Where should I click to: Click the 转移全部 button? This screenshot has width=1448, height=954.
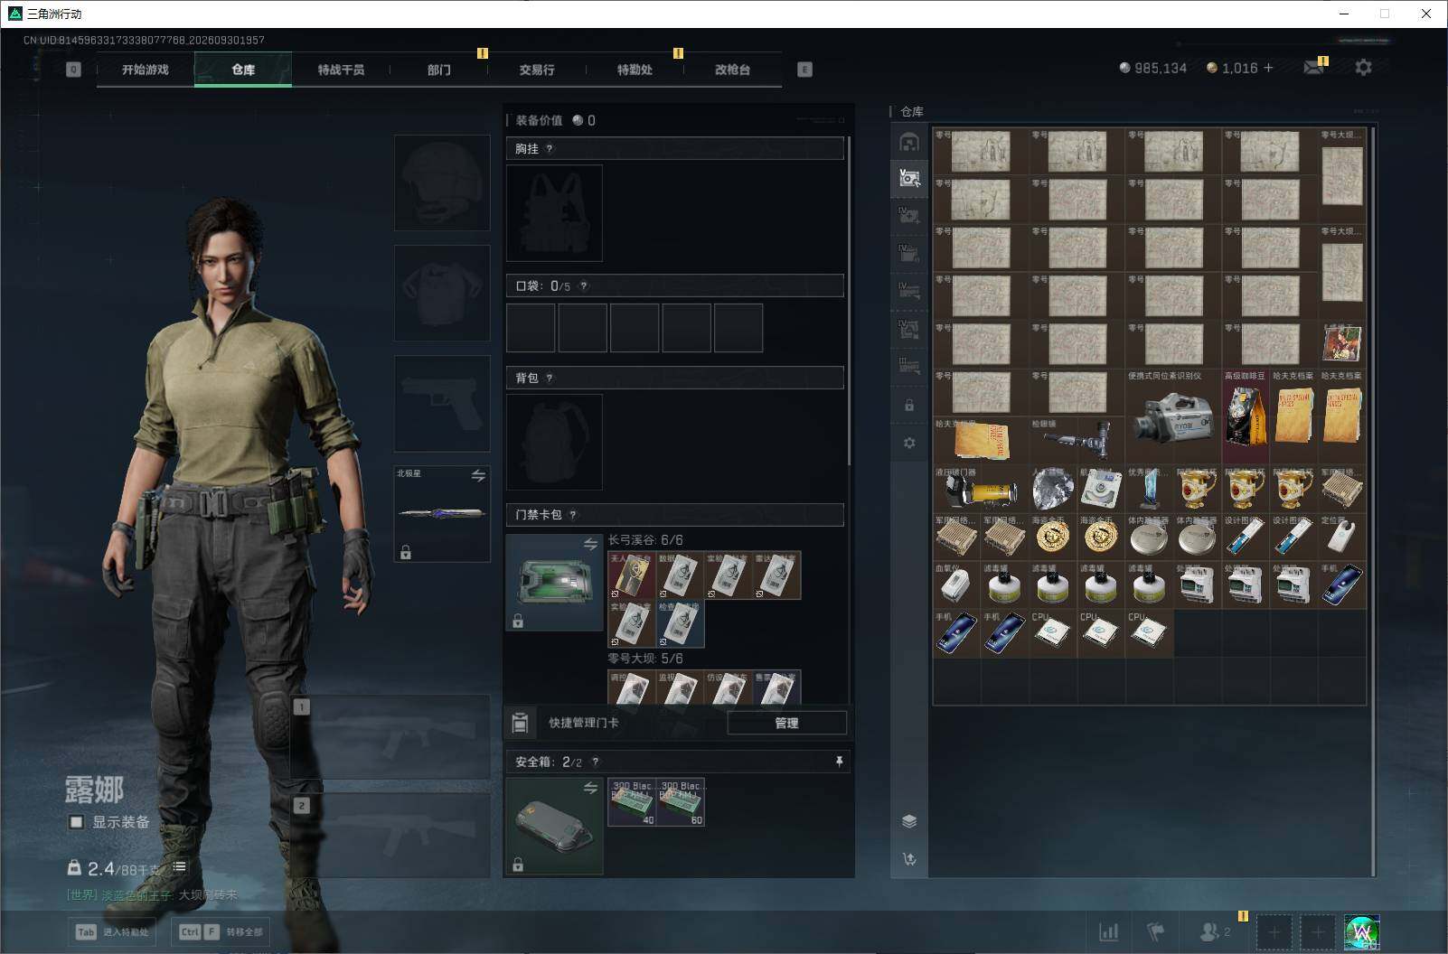pos(221,931)
